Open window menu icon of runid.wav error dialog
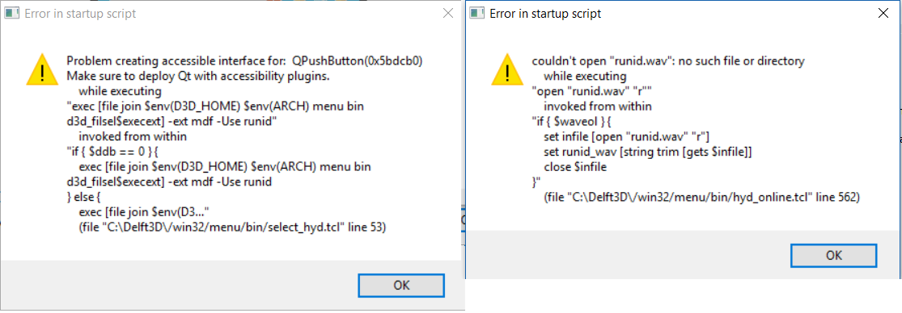 tap(476, 14)
